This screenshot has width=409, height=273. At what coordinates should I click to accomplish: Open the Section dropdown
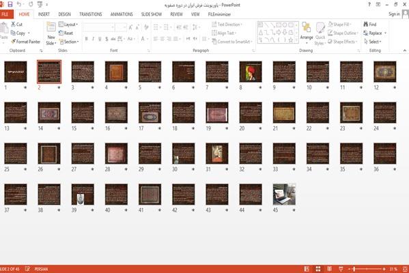pos(68,42)
